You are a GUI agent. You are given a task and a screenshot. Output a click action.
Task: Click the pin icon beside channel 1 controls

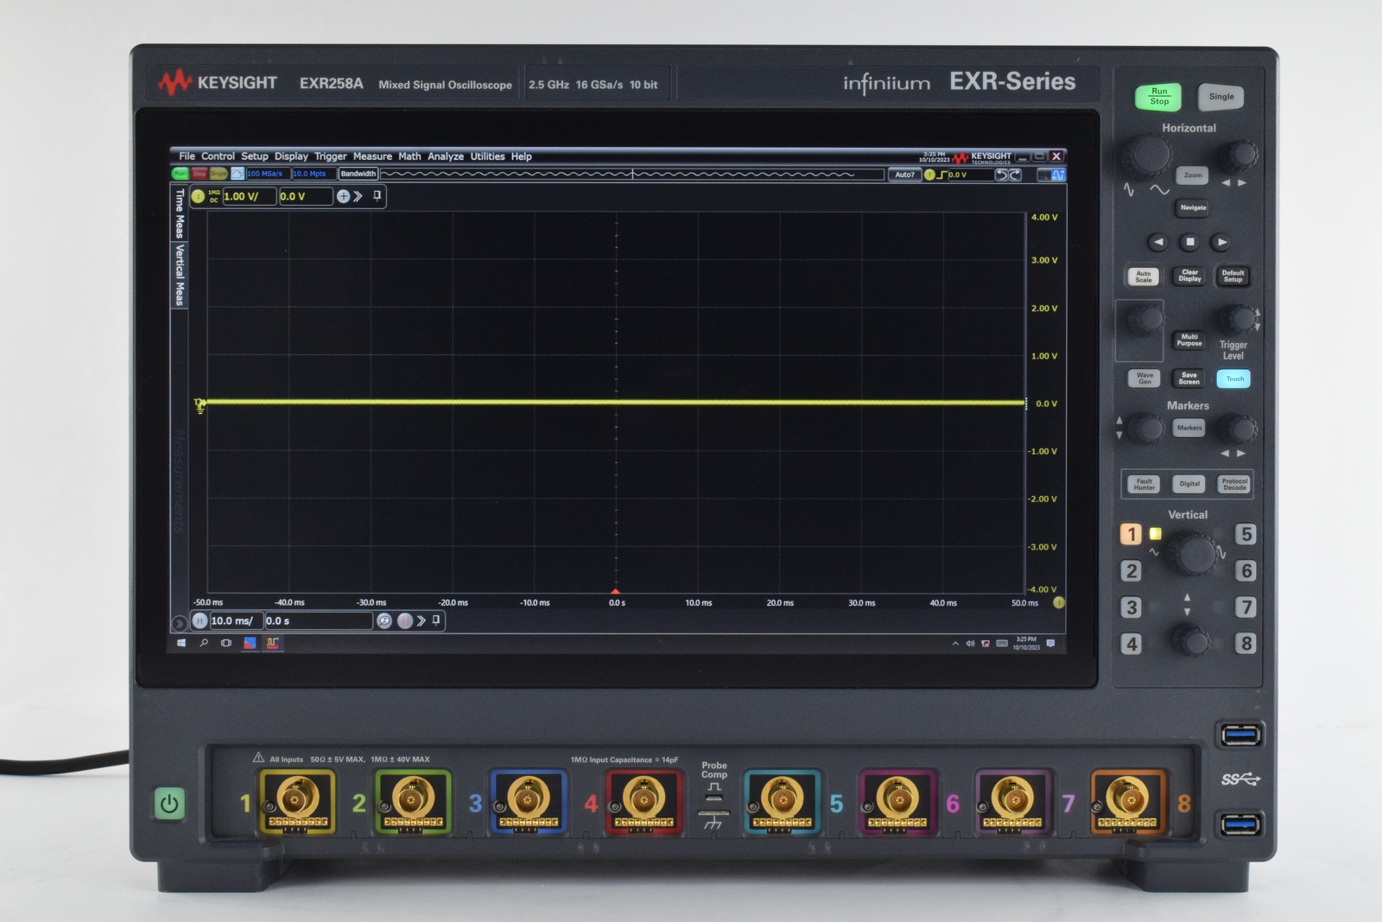tap(377, 196)
